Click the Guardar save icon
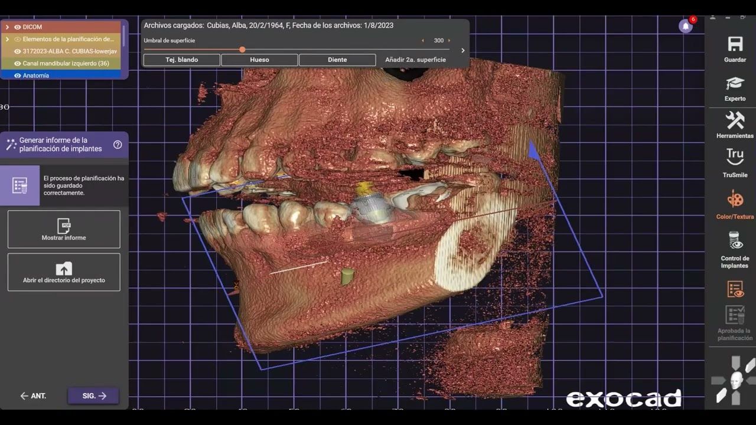This screenshot has height=425, width=756. pos(735,45)
